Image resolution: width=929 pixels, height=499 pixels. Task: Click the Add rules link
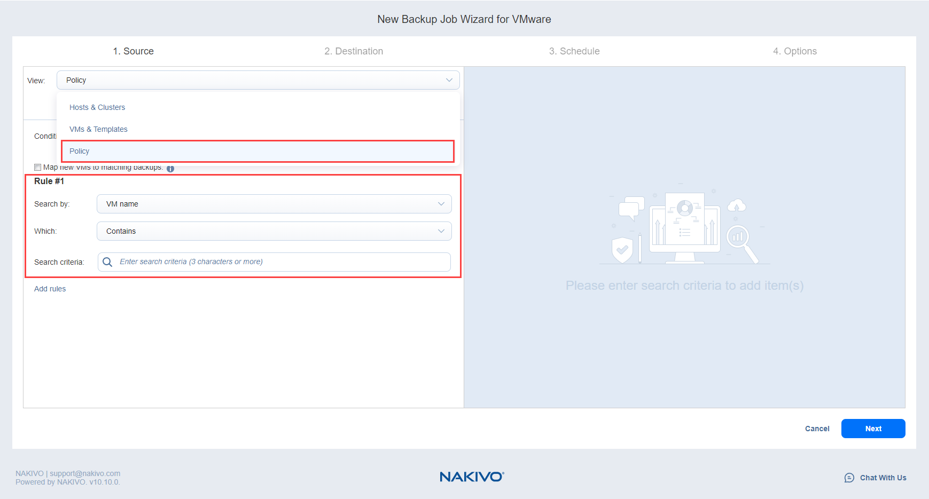click(50, 289)
